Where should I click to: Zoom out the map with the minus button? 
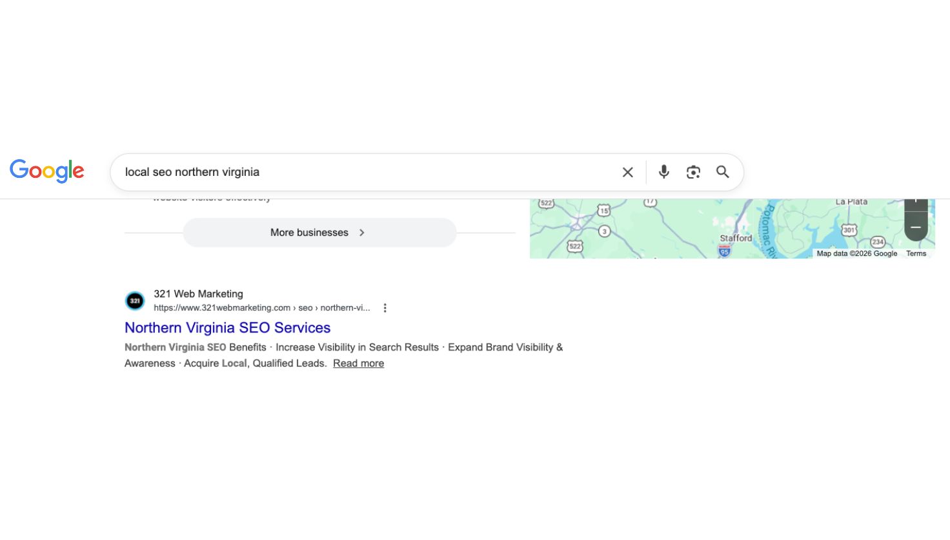(x=915, y=227)
